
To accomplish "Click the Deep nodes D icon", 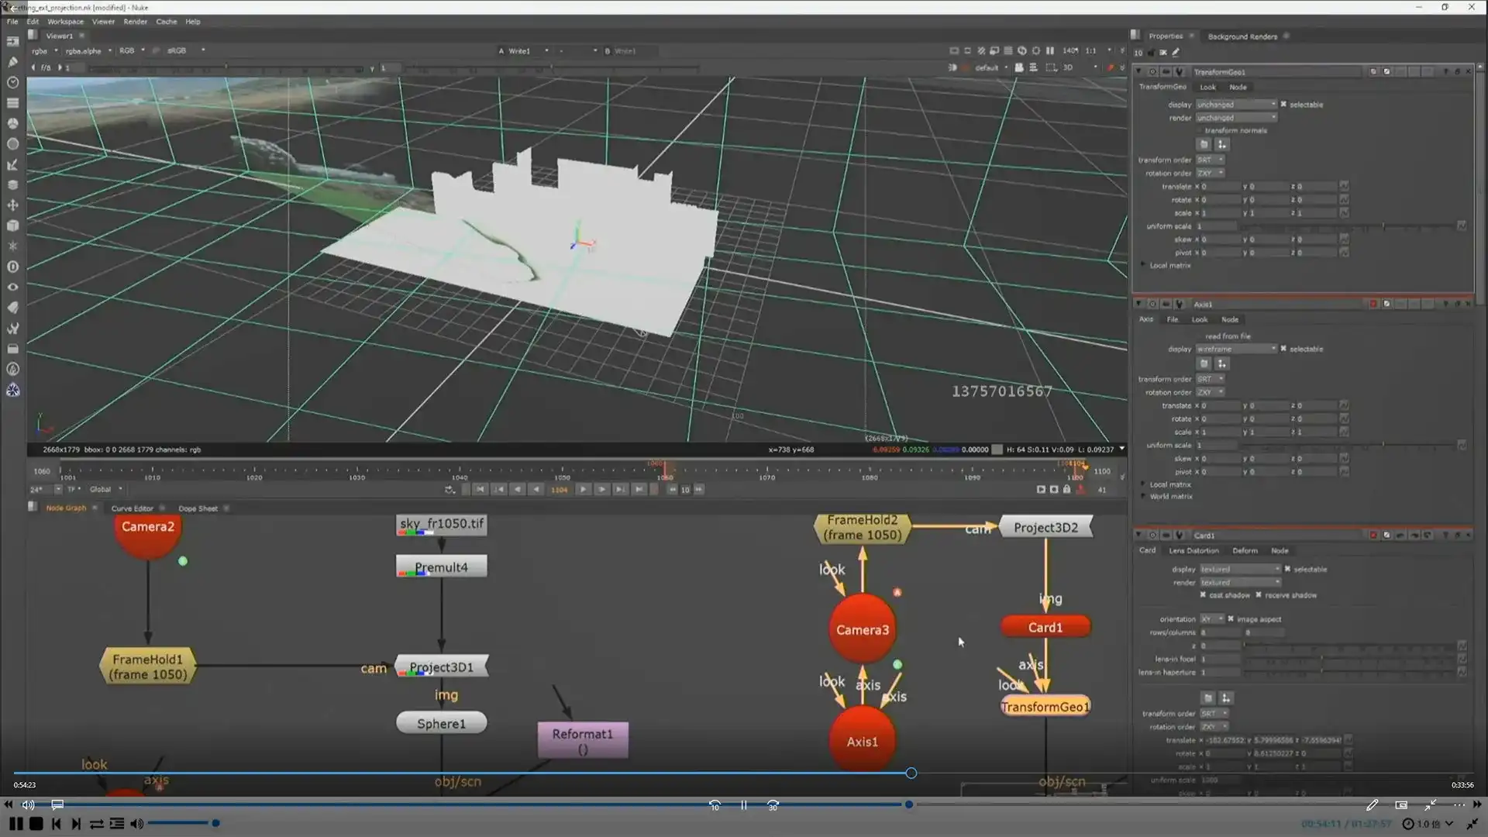I will click(12, 267).
